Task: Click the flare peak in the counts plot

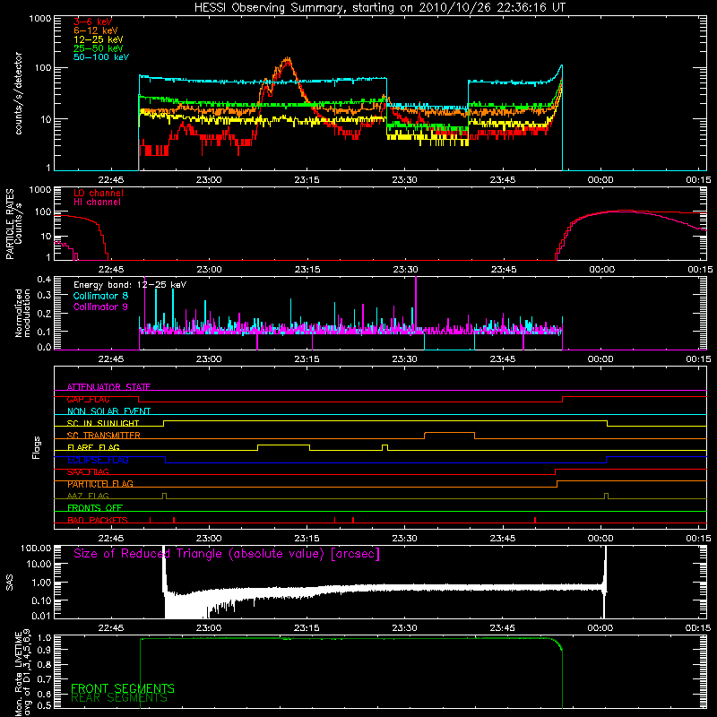Action: [287, 60]
